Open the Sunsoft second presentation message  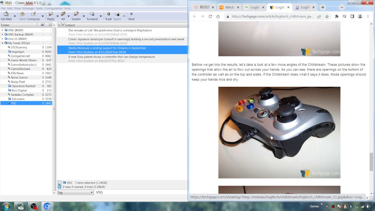coord(122,41)
